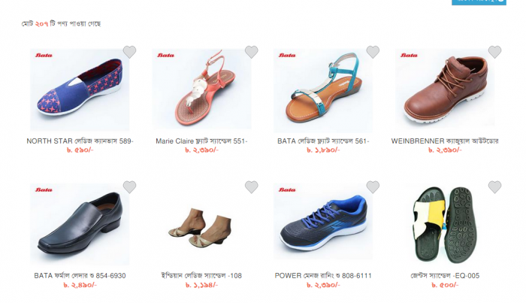526x303 pixels.
Task: Favorite the BATA formal leather shoe
Action: 129,187
